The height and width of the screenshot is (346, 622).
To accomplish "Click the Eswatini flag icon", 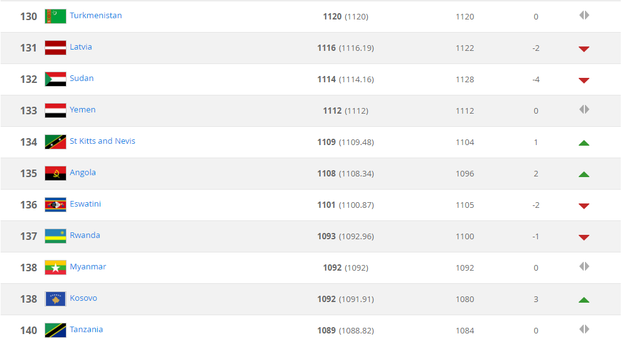I will (x=55, y=205).
